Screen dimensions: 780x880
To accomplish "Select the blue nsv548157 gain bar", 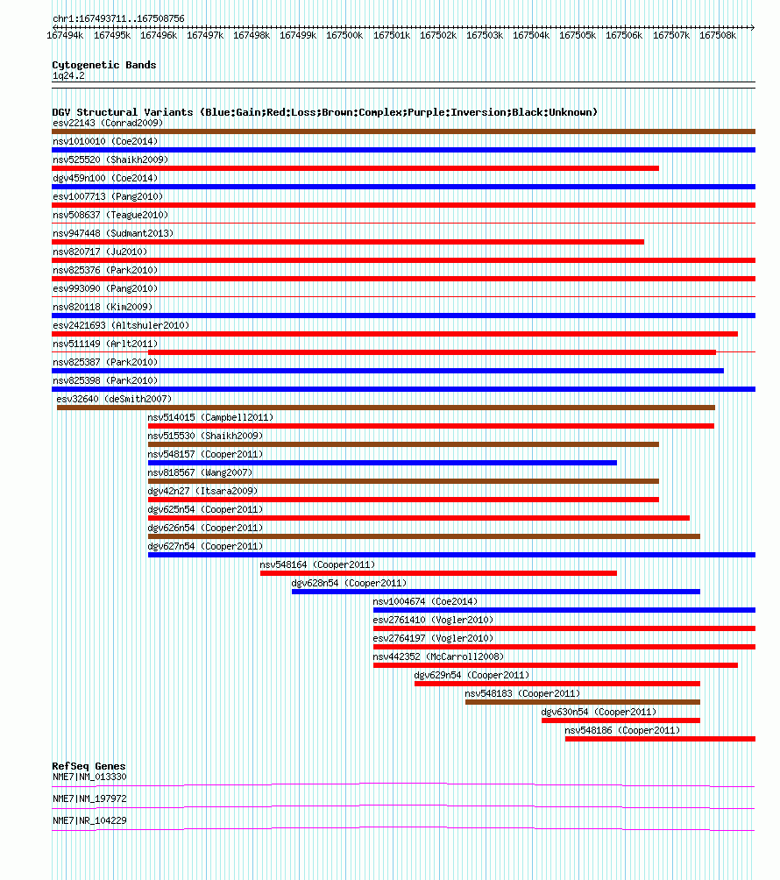I will [382, 463].
